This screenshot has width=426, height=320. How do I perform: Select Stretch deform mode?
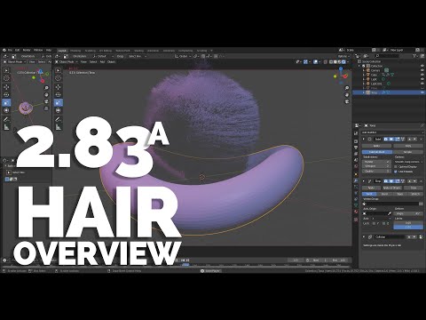415,194
